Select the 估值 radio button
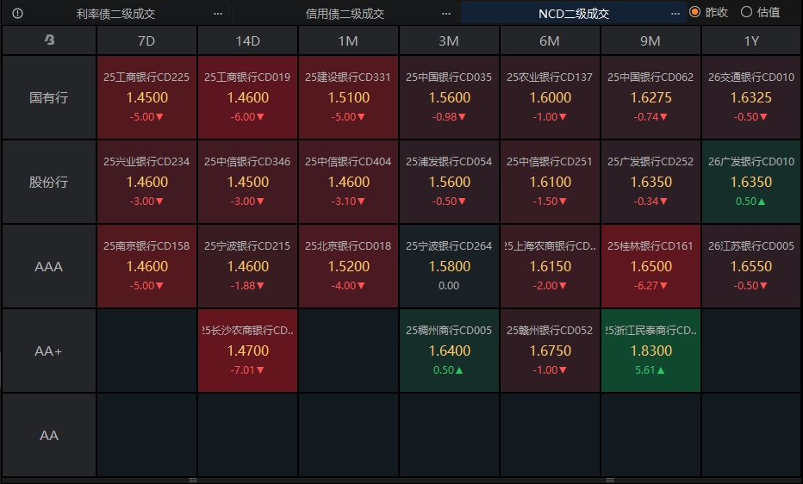This screenshot has width=803, height=484. [746, 12]
